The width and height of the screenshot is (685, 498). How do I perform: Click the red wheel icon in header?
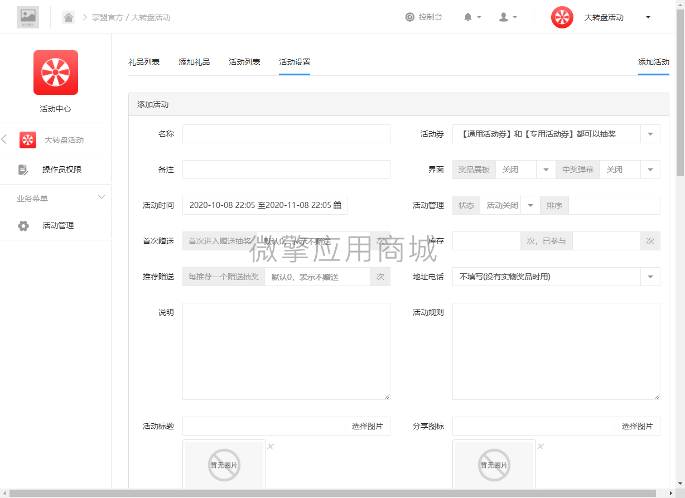click(x=562, y=17)
